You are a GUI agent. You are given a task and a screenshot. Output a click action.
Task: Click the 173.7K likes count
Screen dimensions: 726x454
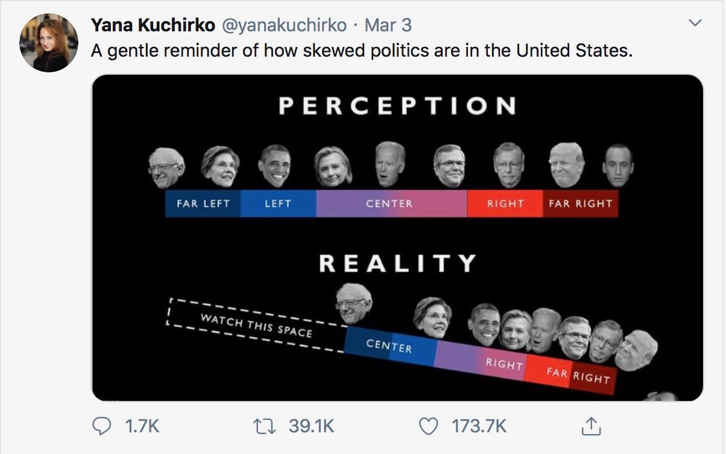click(x=479, y=426)
